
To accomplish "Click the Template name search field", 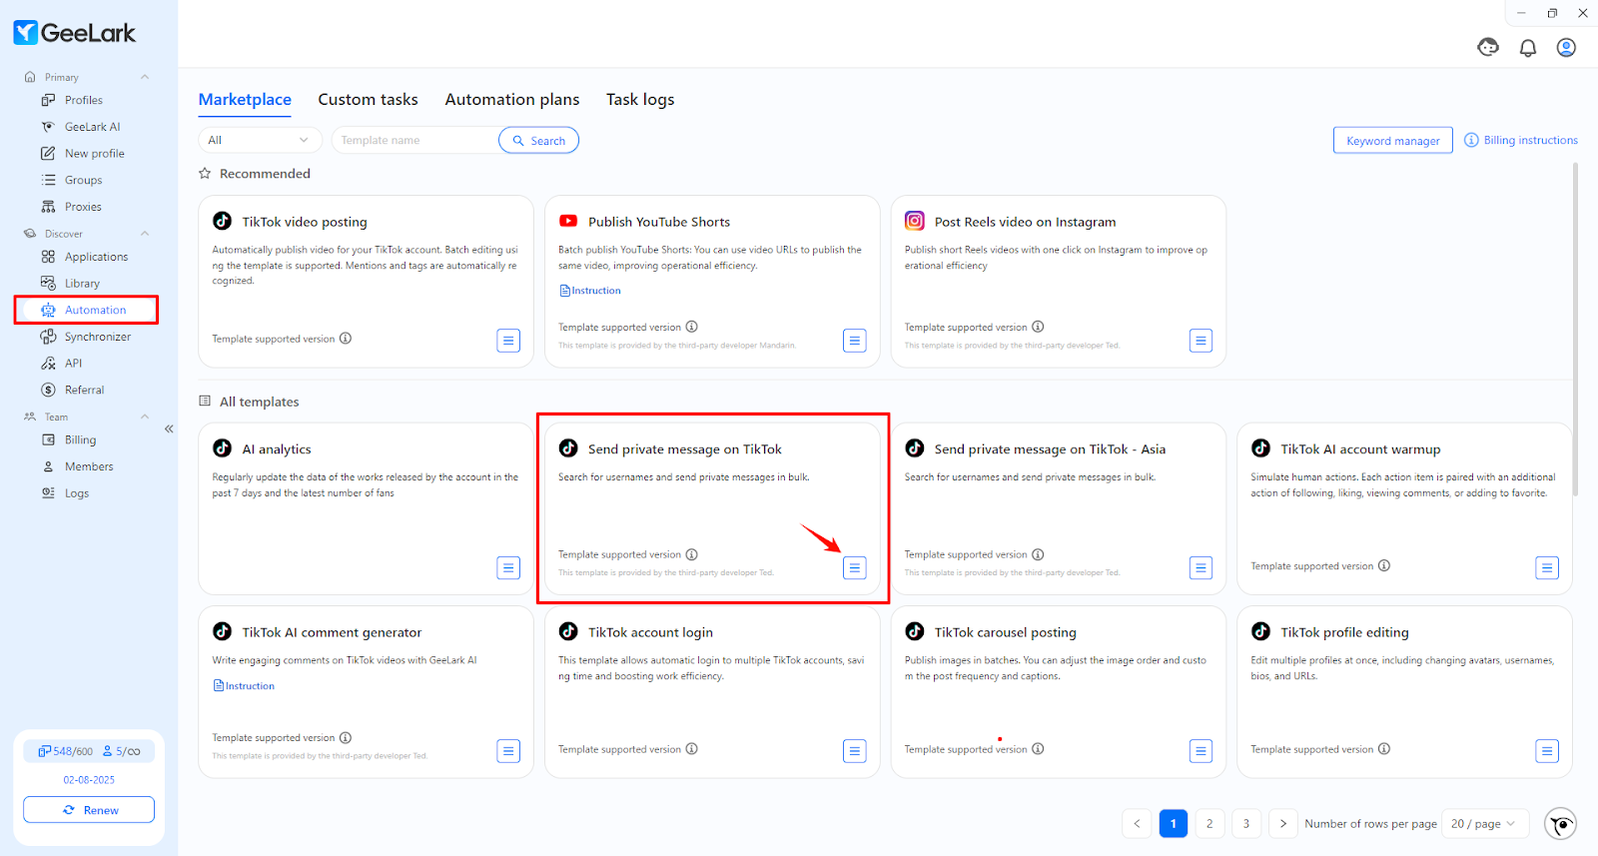I will pyautogui.click(x=415, y=140).
